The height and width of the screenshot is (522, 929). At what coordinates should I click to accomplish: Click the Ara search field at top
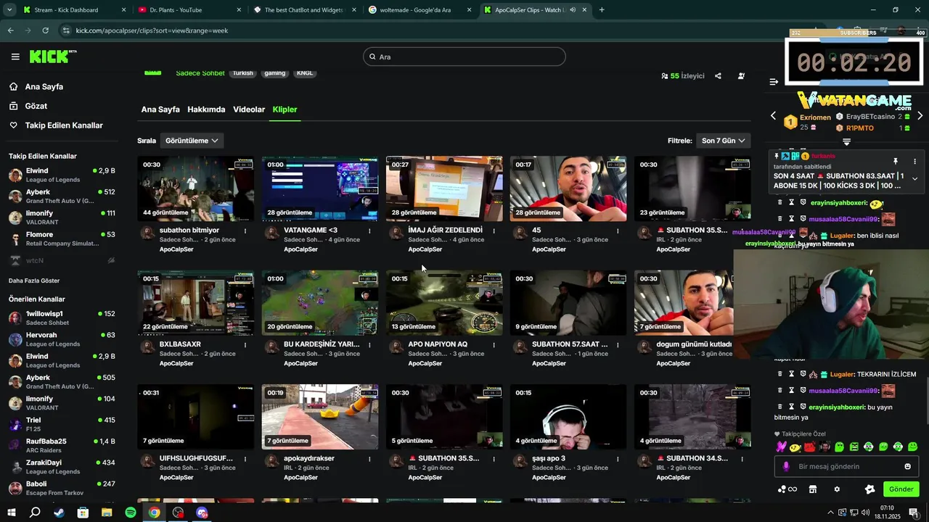point(464,57)
